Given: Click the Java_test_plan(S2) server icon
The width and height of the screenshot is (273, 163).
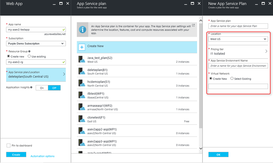Looking at the screenshot, I should [x=81, y=59].
